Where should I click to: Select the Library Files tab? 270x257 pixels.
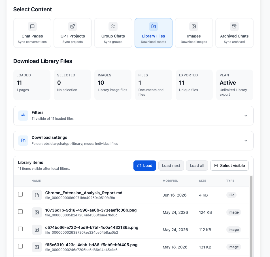(x=154, y=33)
